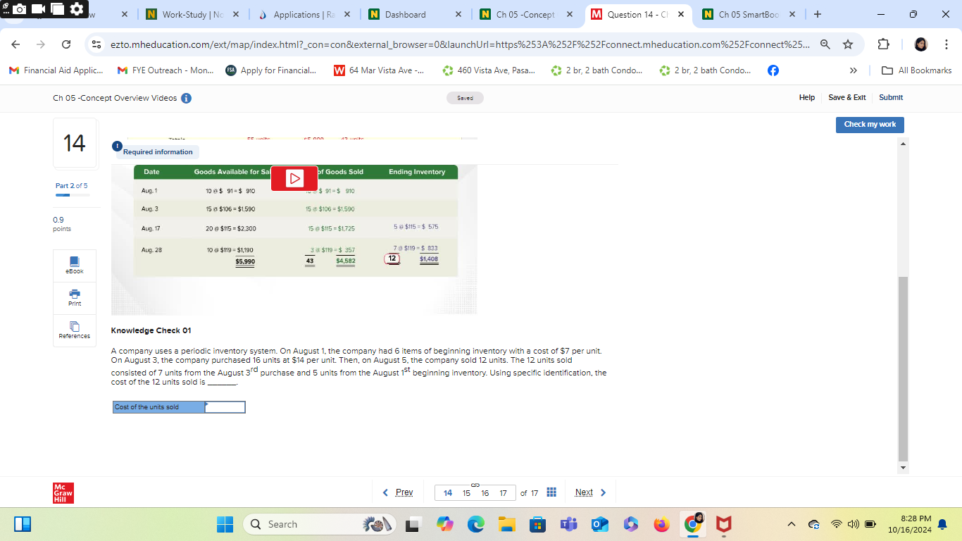Open the Help link

[x=807, y=98]
